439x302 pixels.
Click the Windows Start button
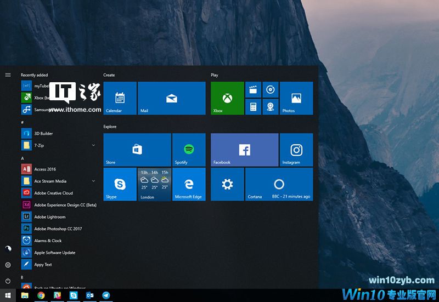[8, 295]
